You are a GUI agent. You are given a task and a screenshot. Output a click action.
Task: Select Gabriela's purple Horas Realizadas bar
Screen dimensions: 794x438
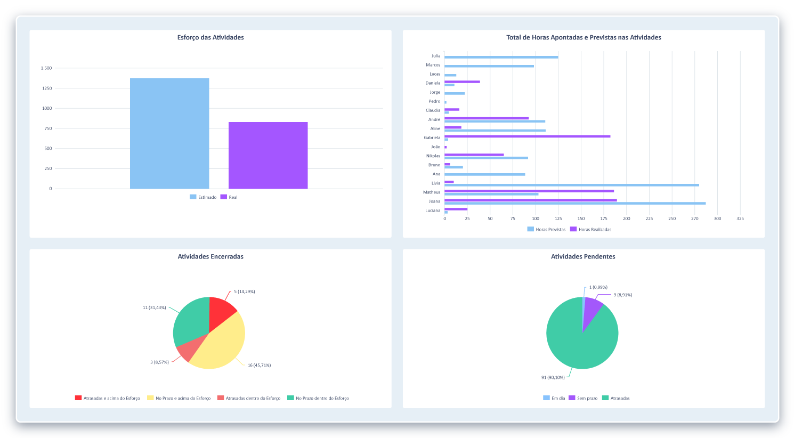(527, 136)
